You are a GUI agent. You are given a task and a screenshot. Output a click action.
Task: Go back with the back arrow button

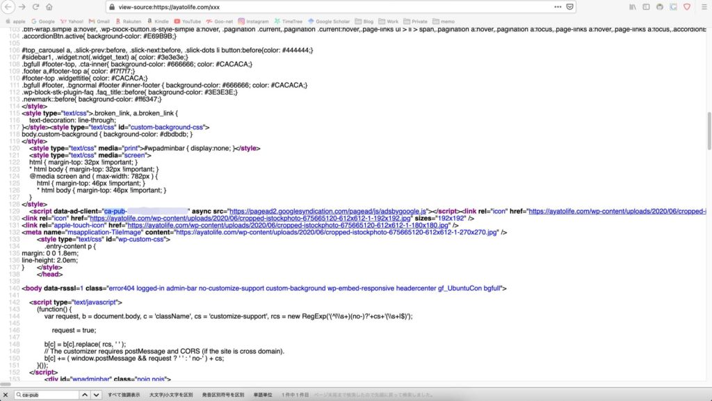point(8,7)
